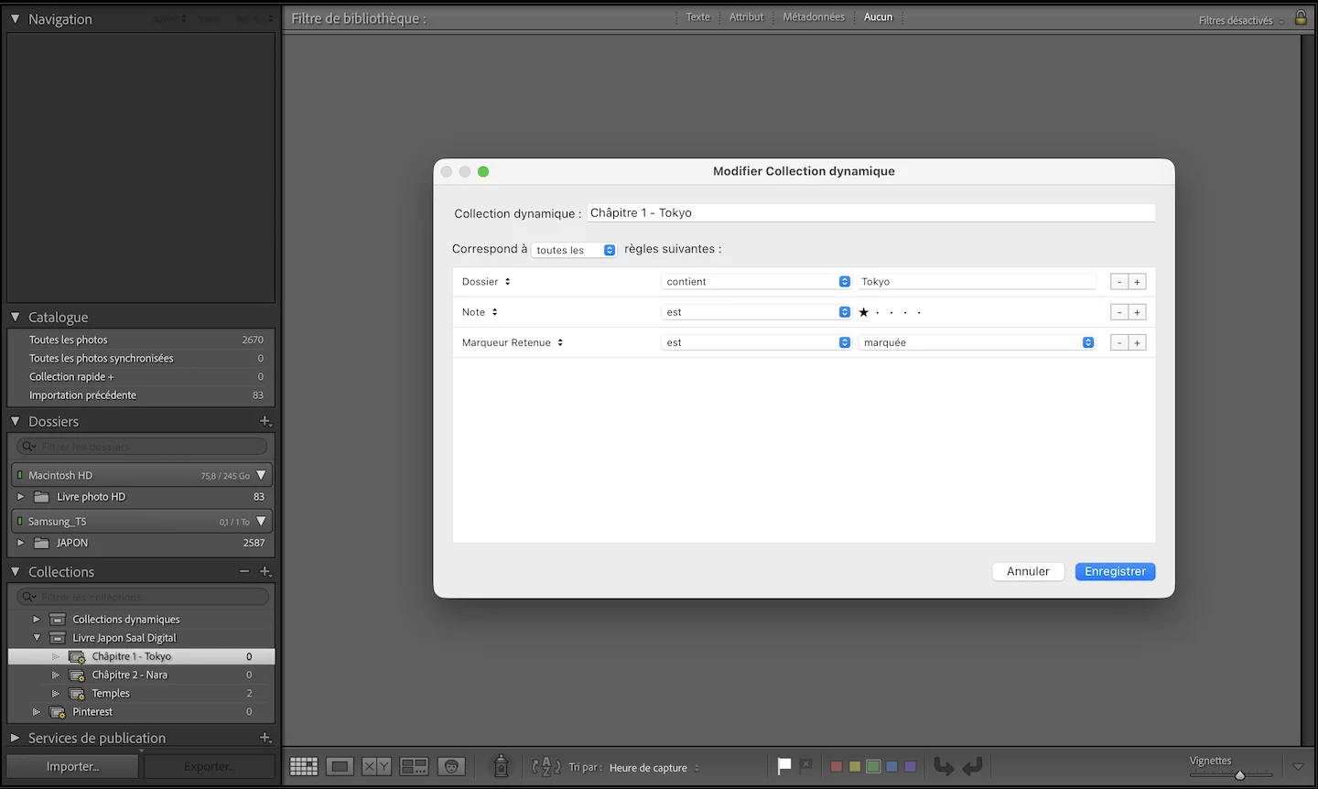Screen dimensions: 1318x789
Task: Open 'toutes les' match dropdown
Action: click(575, 250)
